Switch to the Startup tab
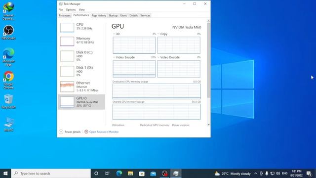The height and width of the screenshot is (178, 316). click(x=113, y=15)
